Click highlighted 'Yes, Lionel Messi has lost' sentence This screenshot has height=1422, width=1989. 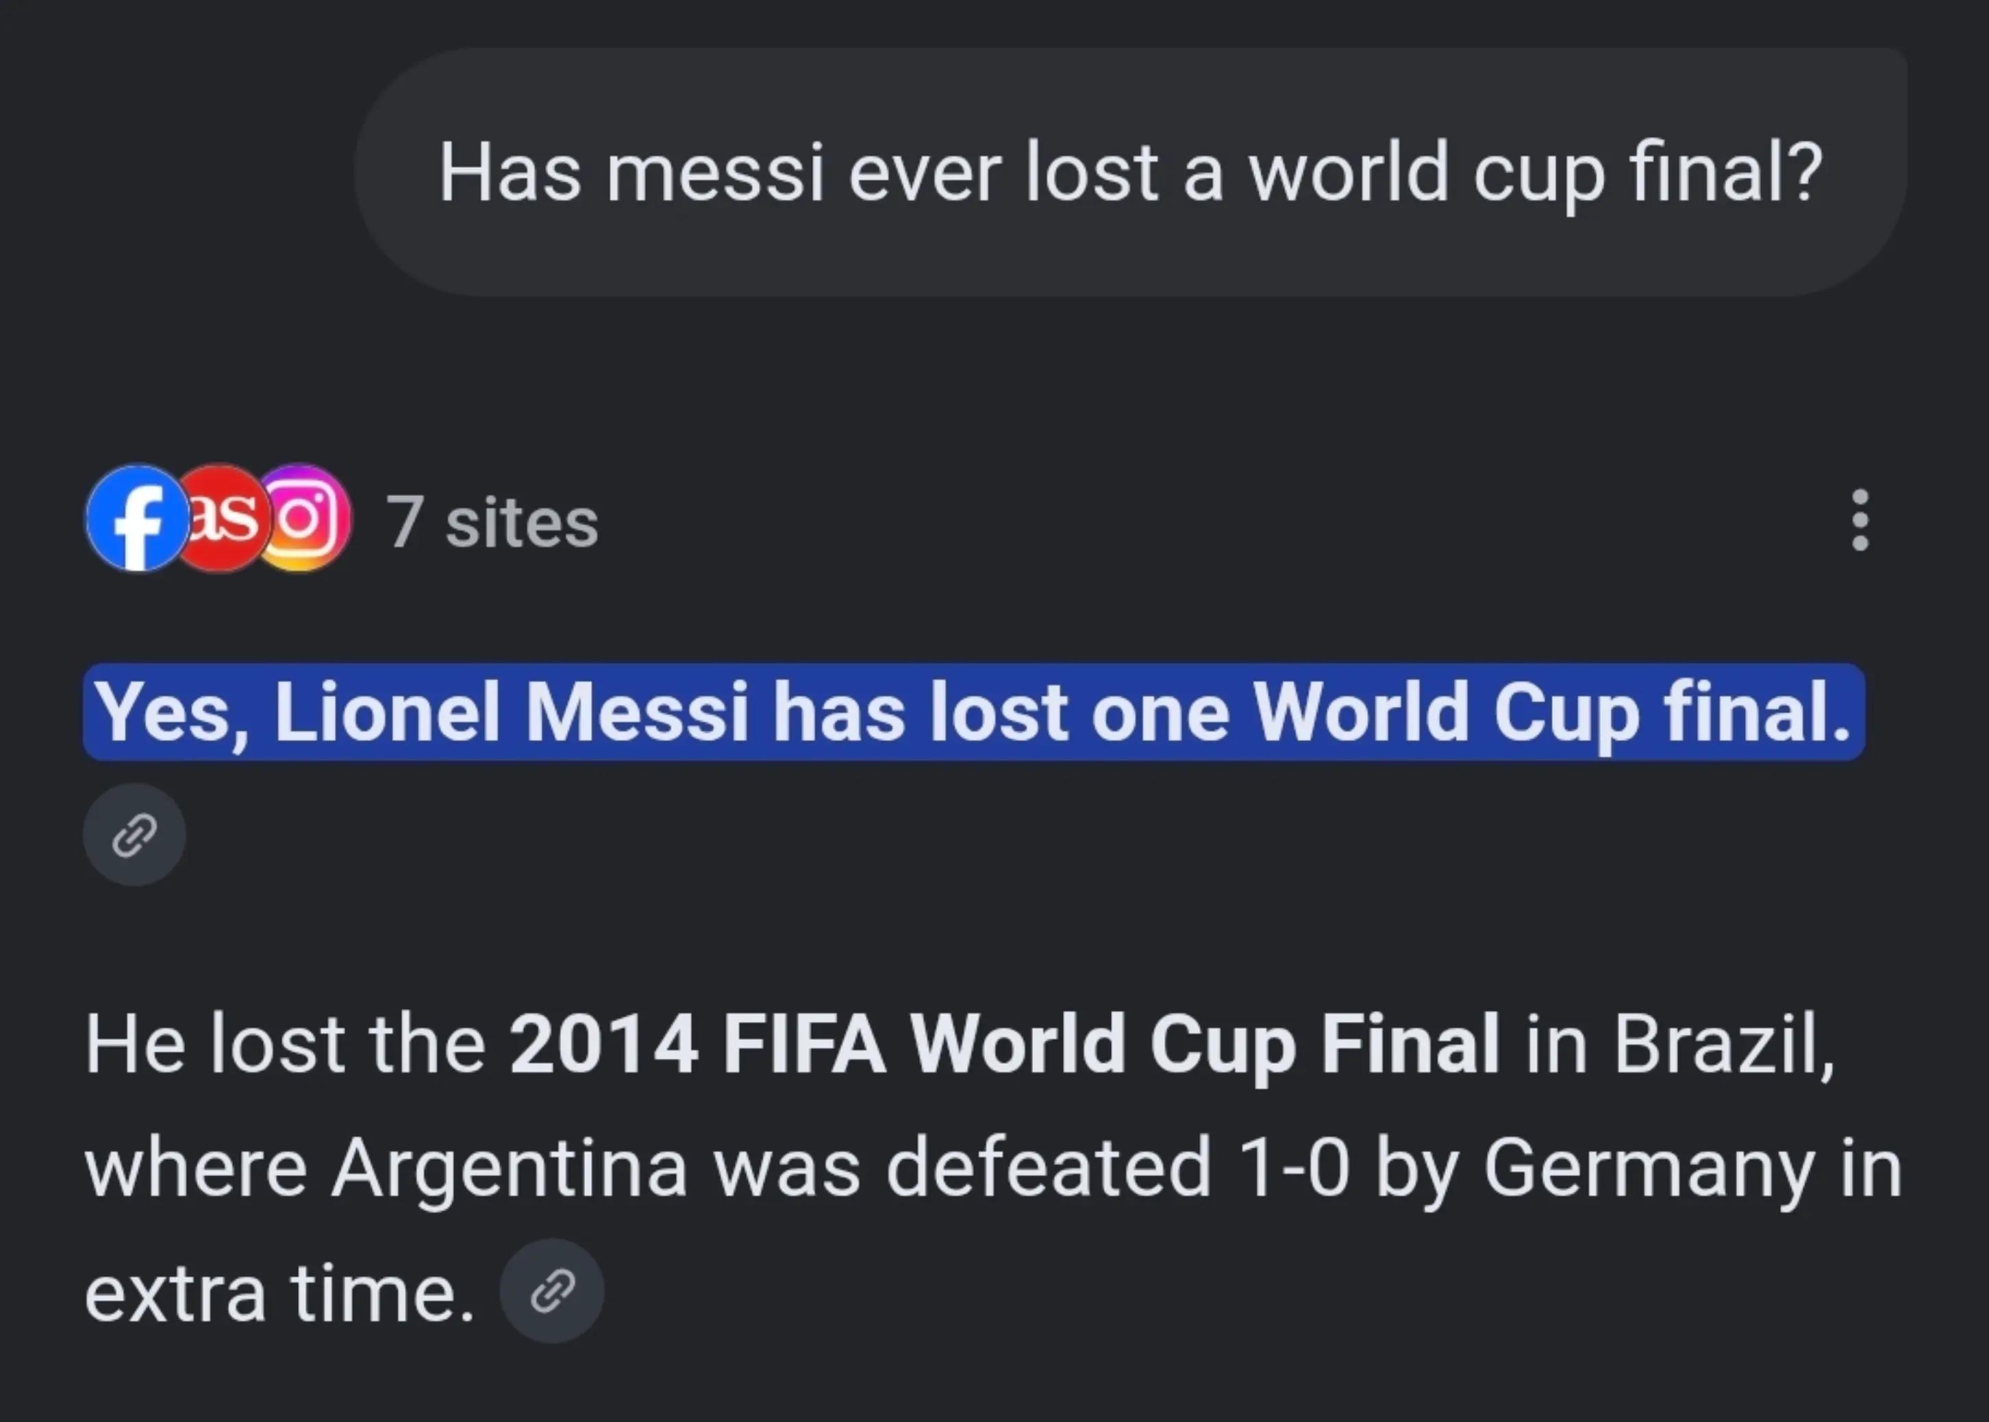973,712
